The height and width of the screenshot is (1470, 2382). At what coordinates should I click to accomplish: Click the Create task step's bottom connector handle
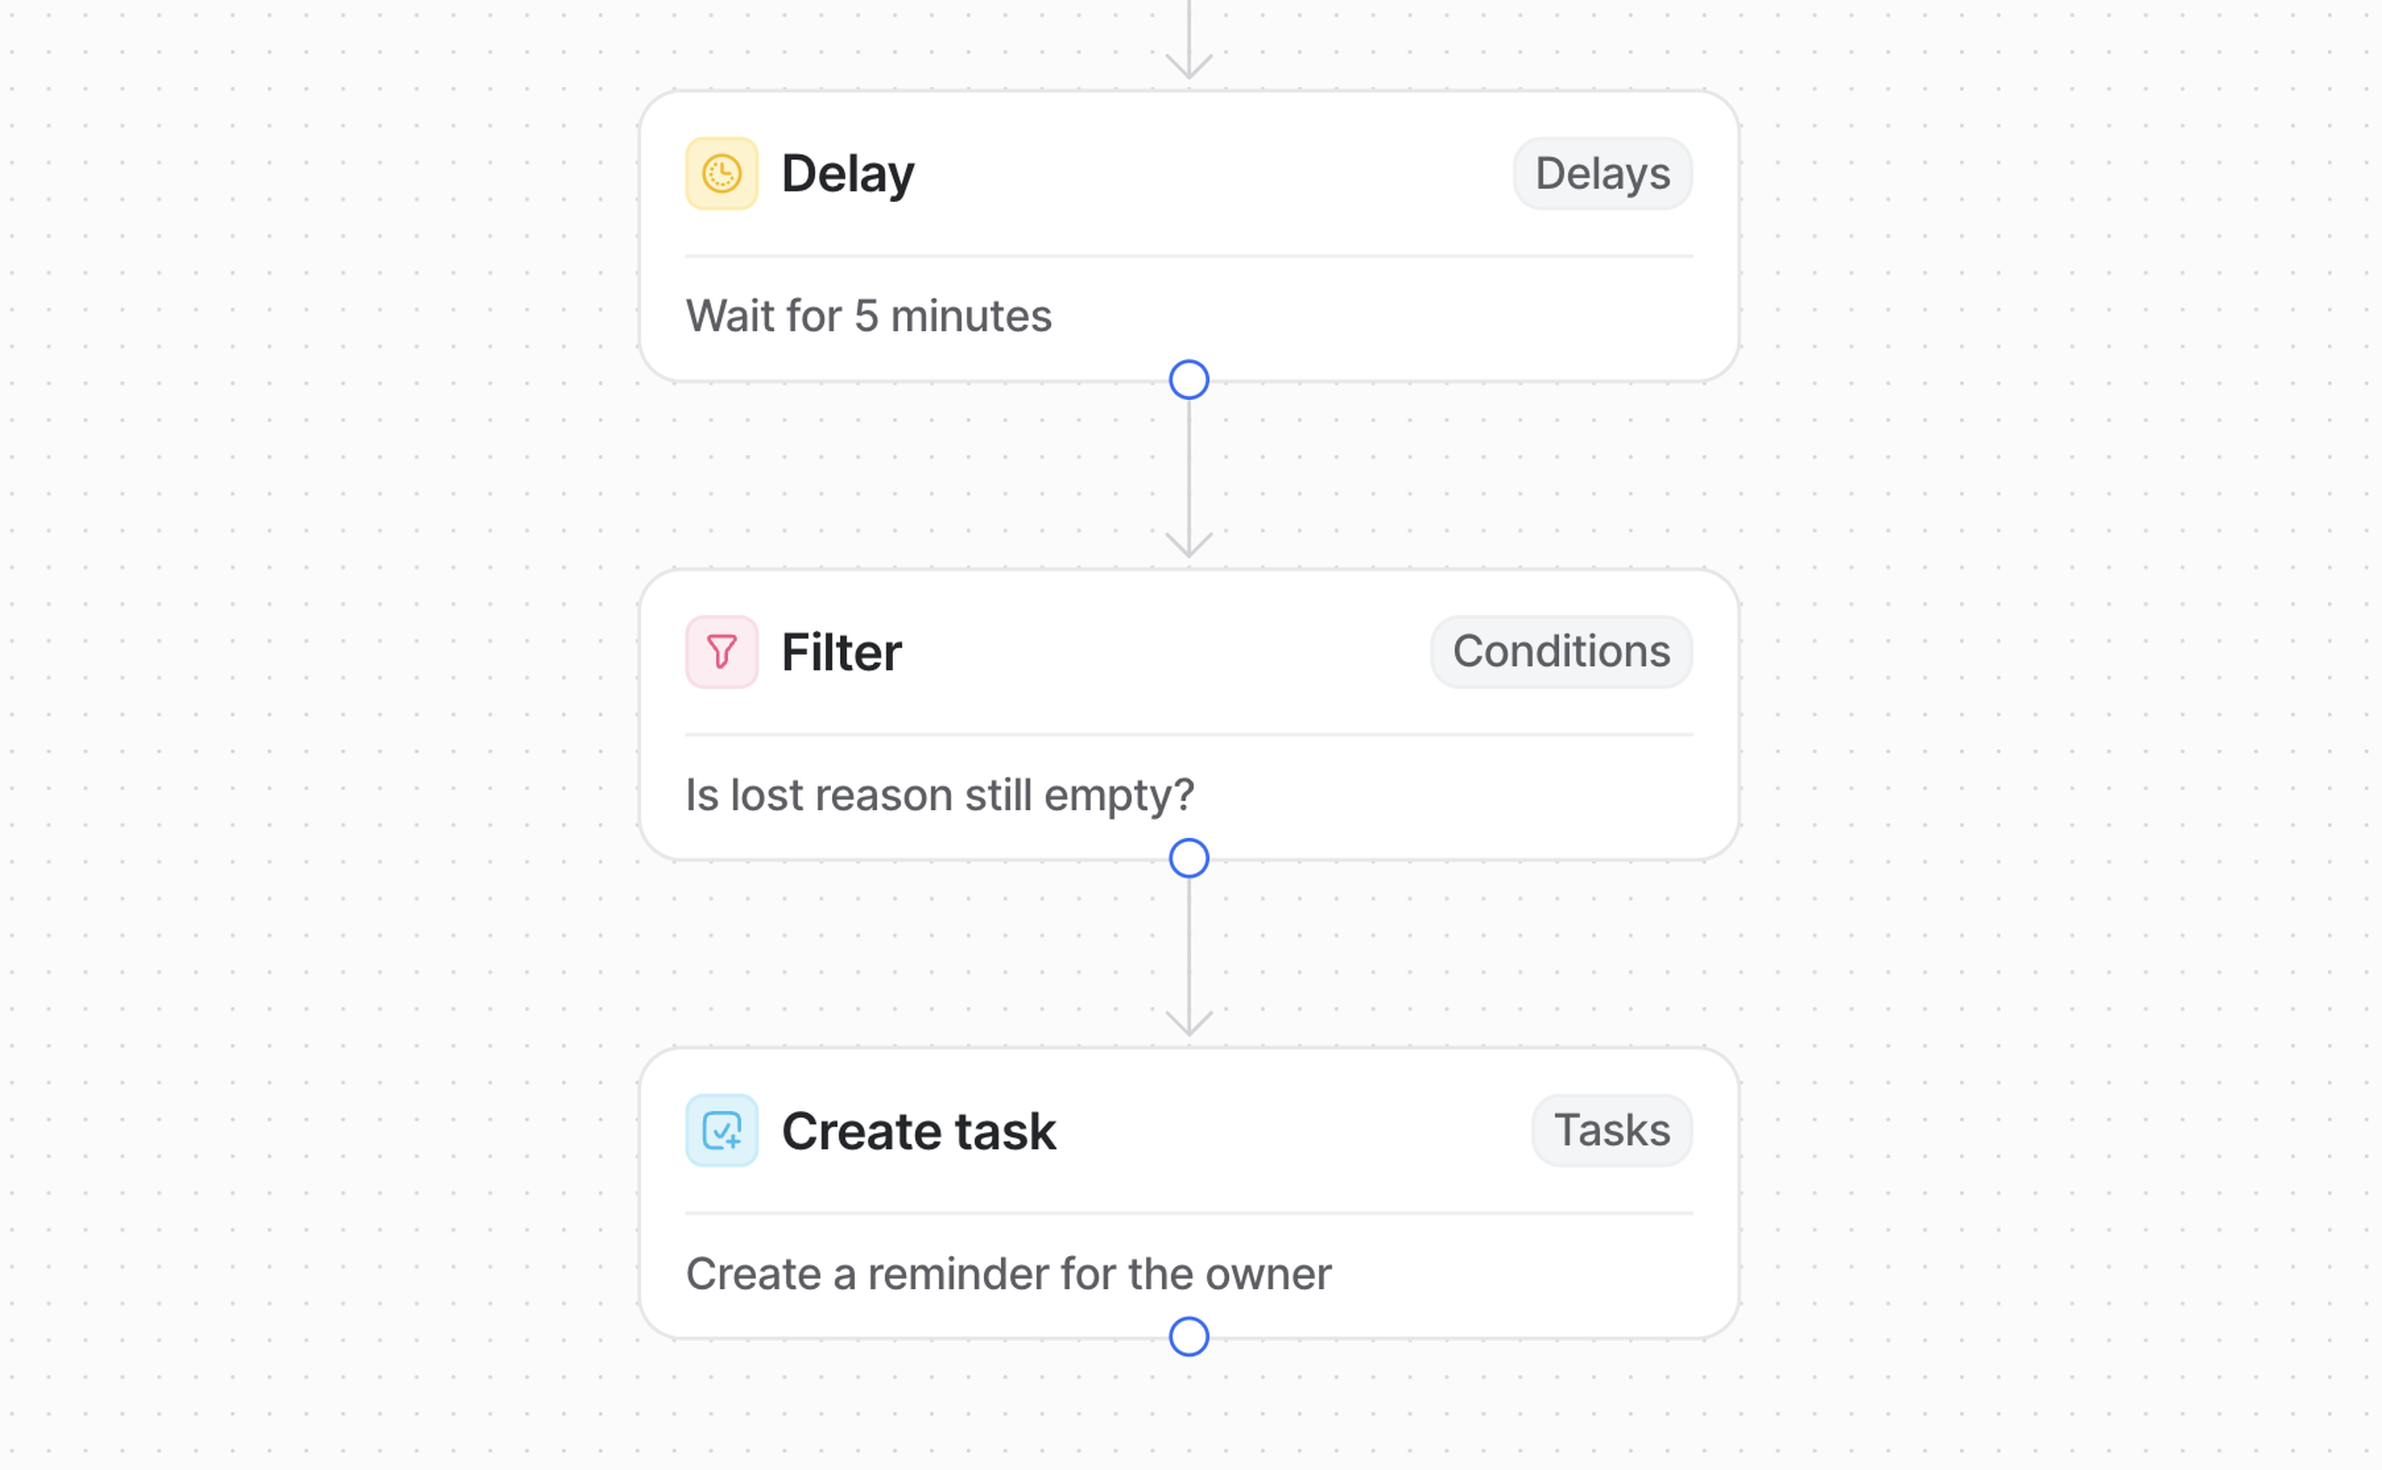click(1189, 1337)
